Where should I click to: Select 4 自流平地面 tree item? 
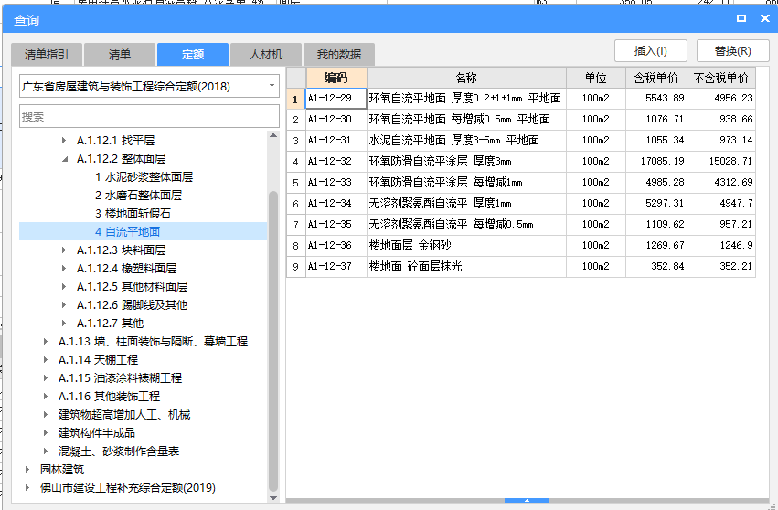pyautogui.click(x=127, y=231)
